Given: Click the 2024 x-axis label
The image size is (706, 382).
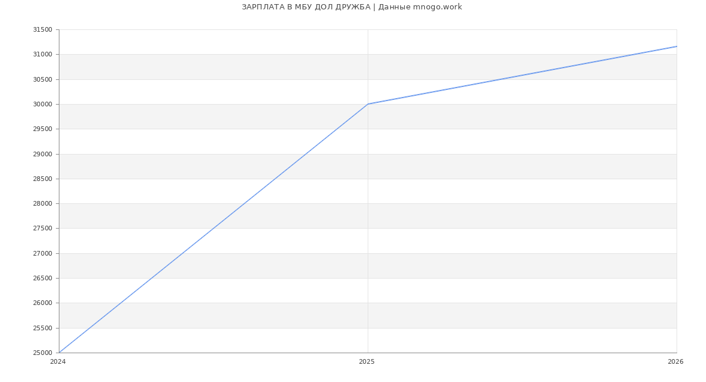Looking at the screenshot, I should coord(58,362).
